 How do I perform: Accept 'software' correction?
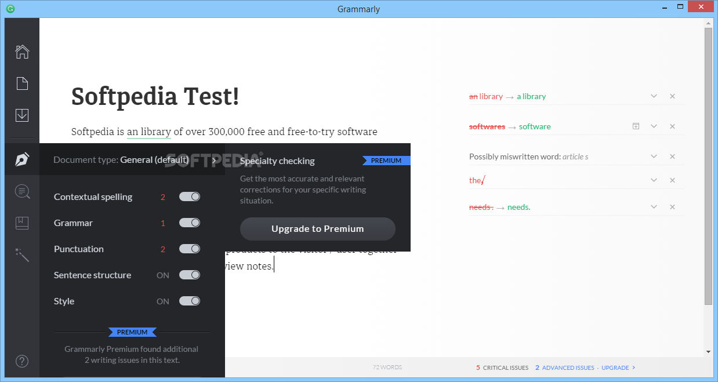tap(535, 126)
